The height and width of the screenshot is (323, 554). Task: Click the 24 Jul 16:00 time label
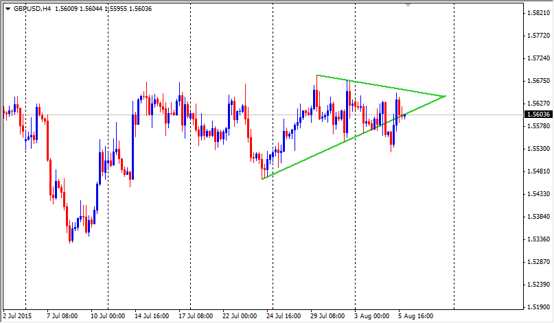coord(284,316)
